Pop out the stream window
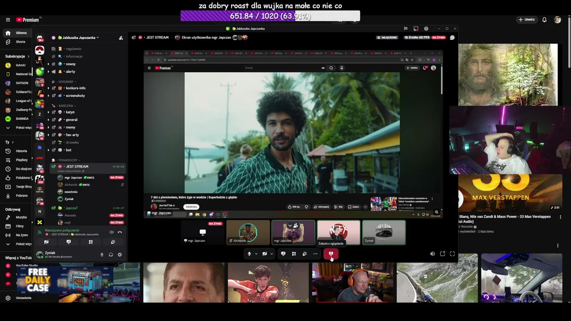Image resolution: width=571 pixels, height=321 pixels. [x=443, y=254]
